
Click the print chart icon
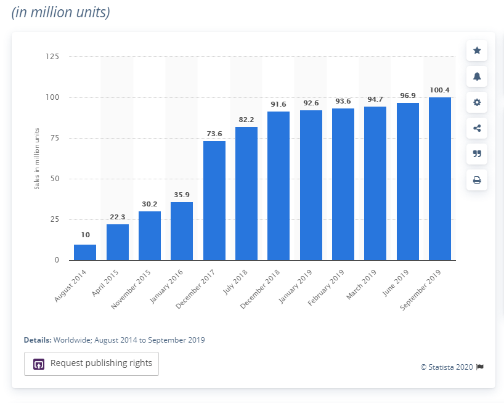[x=476, y=180]
